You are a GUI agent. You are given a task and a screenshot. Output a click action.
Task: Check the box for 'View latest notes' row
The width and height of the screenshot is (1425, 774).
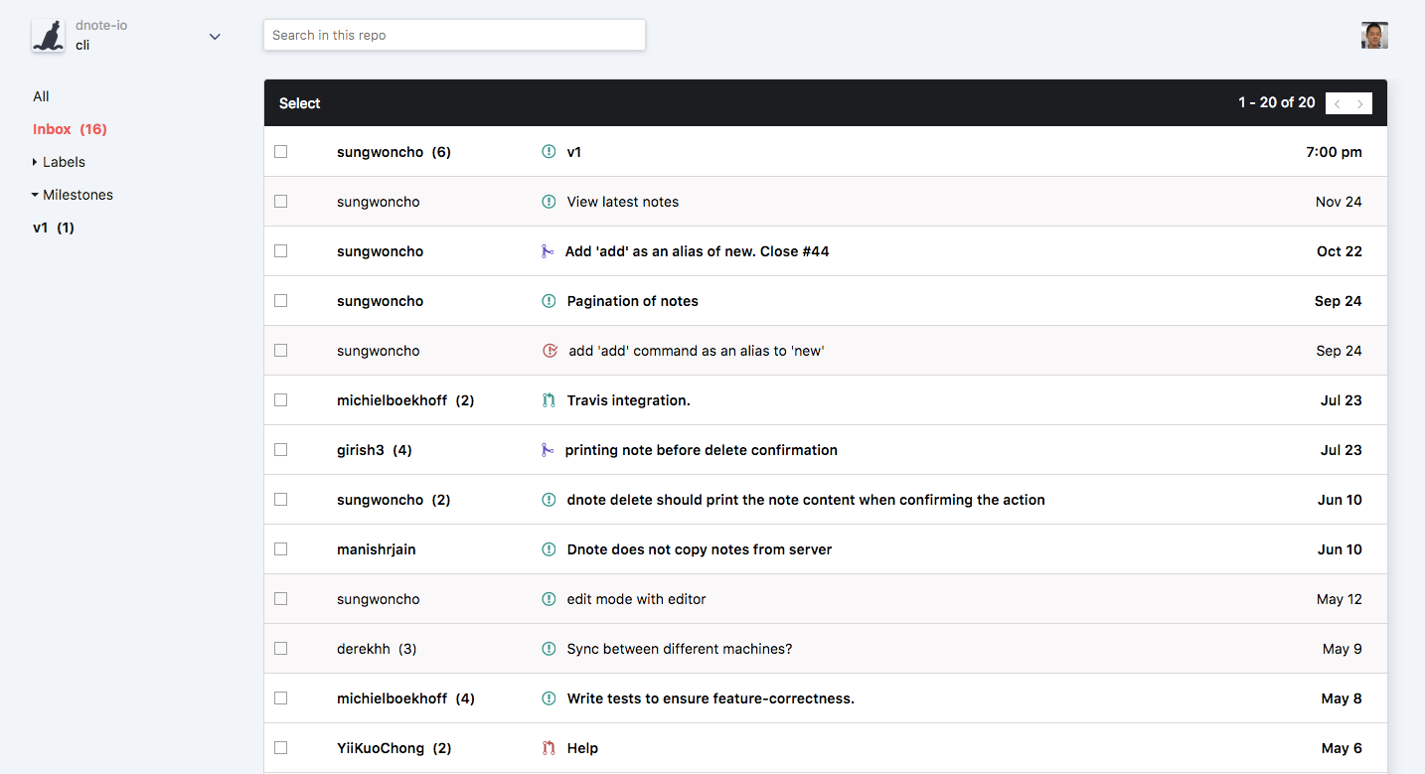point(281,202)
